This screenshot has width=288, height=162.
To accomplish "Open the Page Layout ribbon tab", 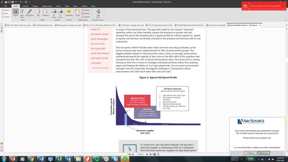I will 47,6.
